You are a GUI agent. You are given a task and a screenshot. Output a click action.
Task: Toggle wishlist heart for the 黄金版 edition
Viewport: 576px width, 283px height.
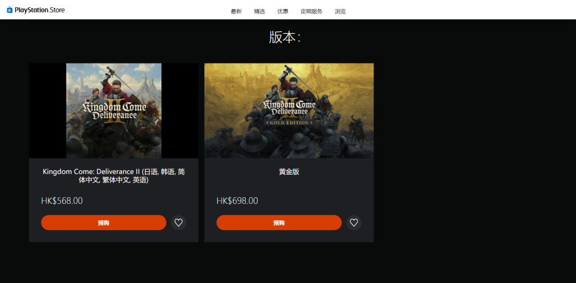tap(354, 222)
